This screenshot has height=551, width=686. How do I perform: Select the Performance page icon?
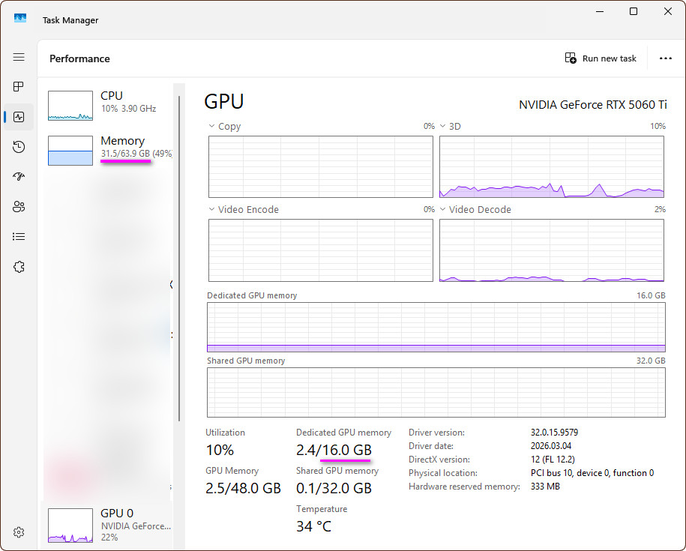(x=19, y=117)
